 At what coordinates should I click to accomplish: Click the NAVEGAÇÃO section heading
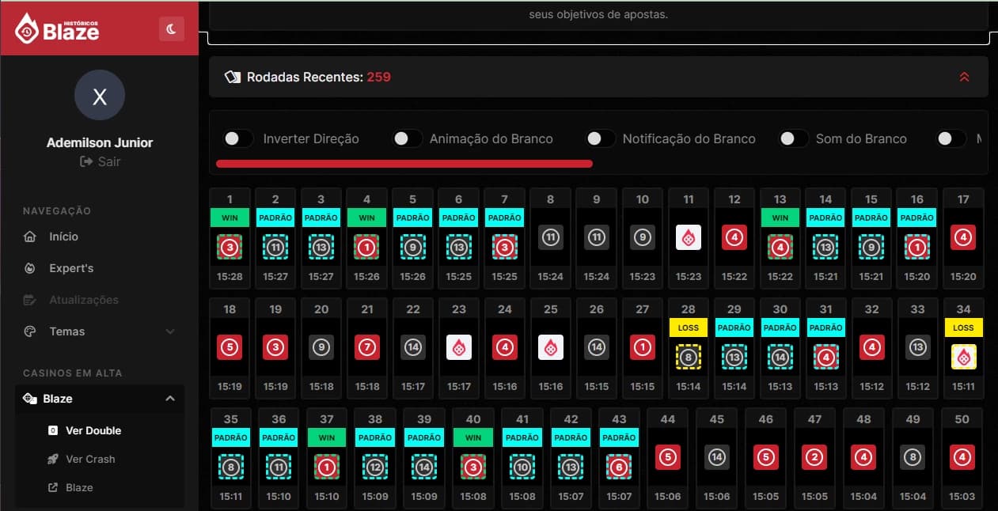pyautogui.click(x=57, y=211)
